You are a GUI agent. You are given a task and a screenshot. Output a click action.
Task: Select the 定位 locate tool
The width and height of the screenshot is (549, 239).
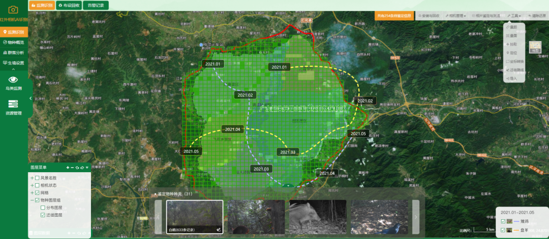click(x=513, y=53)
